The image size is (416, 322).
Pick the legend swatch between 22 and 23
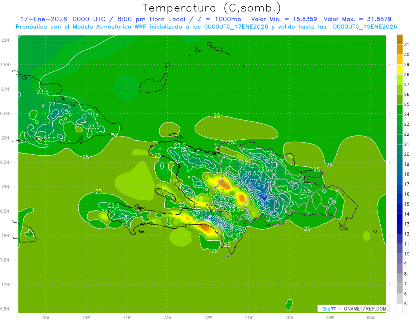point(400,129)
